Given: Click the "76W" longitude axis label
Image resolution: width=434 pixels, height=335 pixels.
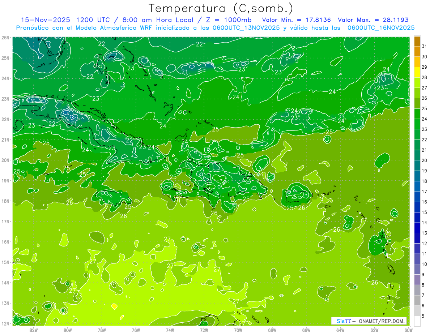Looking at the screenshot, I should tap(136, 330).
